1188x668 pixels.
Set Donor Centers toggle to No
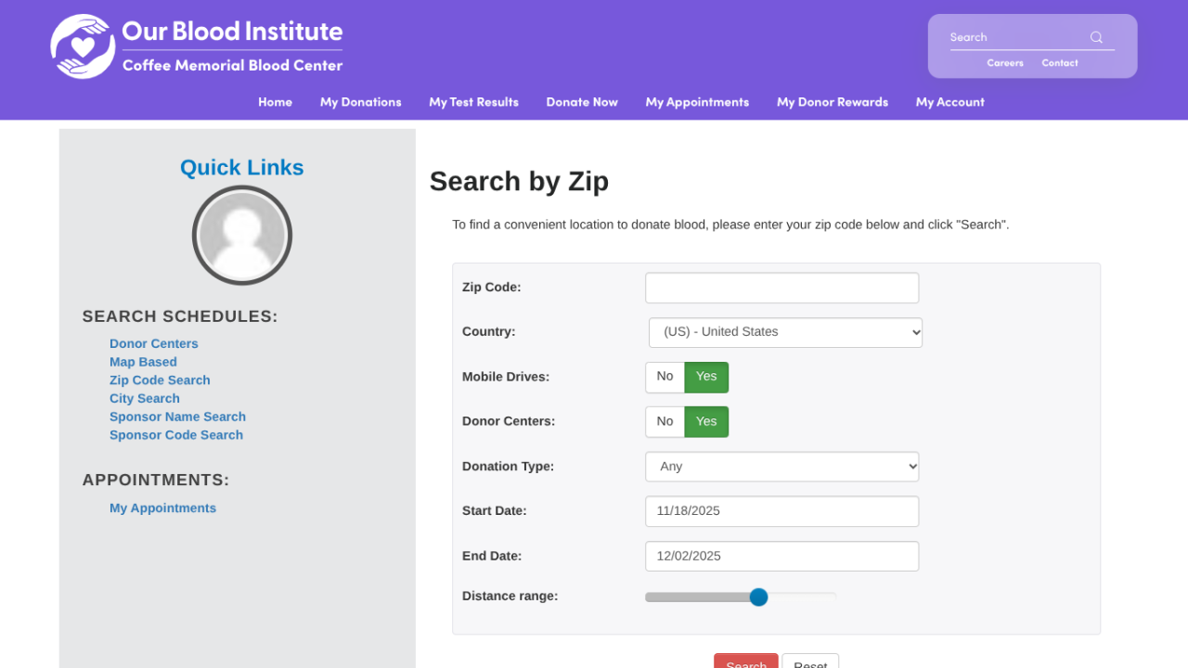coord(665,421)
